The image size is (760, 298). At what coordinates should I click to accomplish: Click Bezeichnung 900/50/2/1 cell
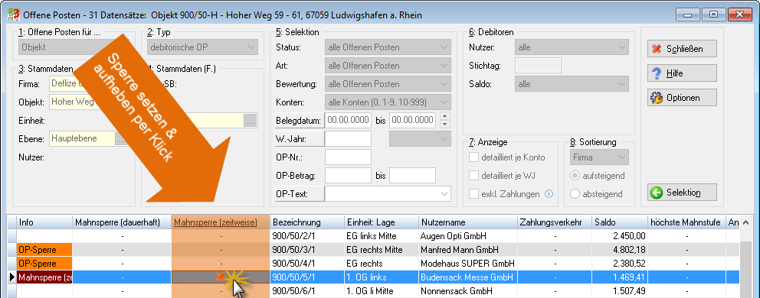(307, 236)
